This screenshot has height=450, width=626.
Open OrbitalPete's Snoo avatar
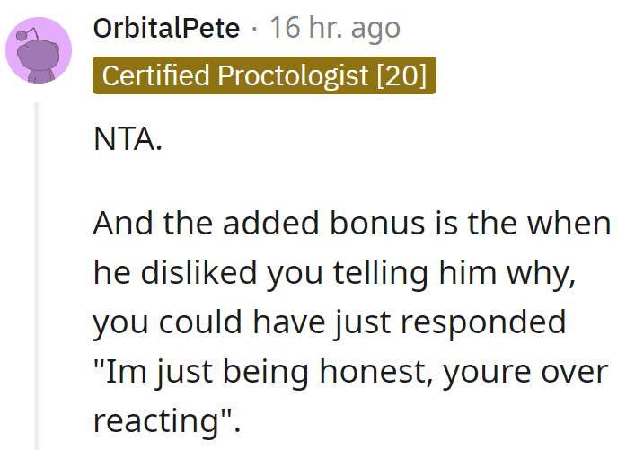click(39, 50)
